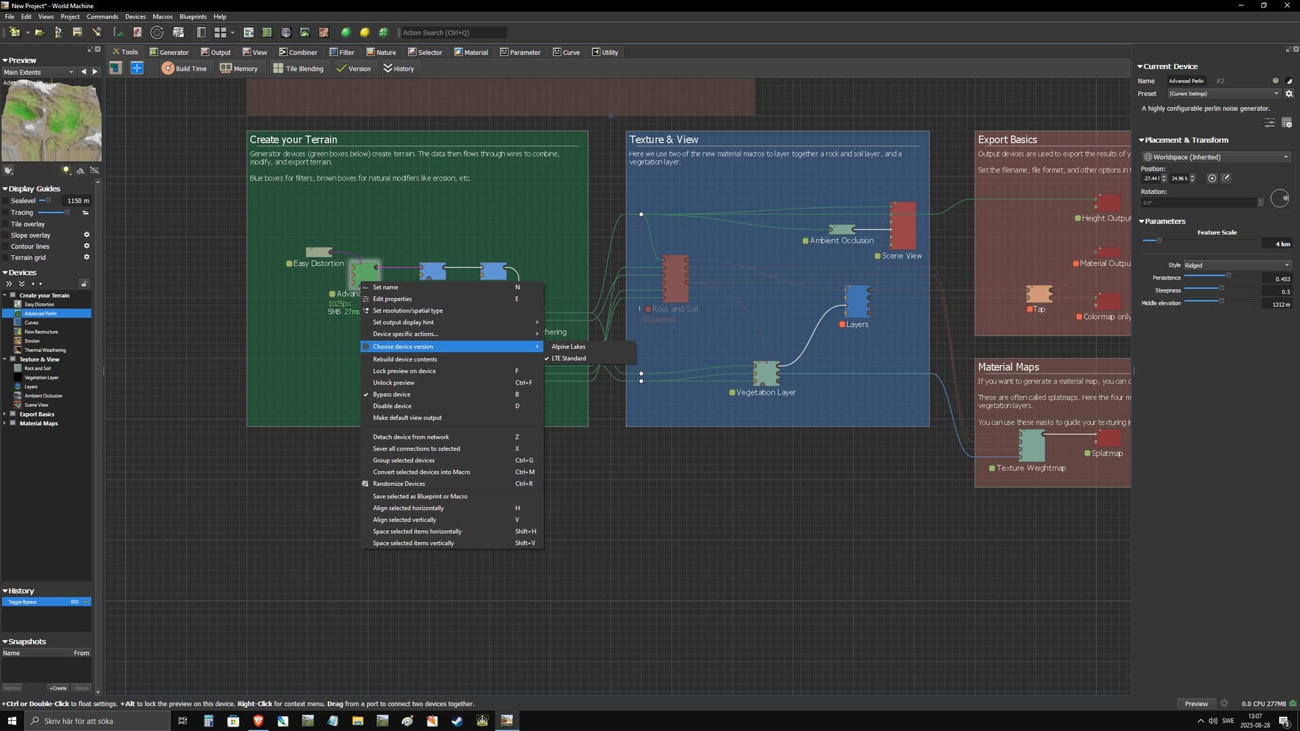Adjust the Persistence slider
This screenshot has height=731, width=1300.
1228,275
